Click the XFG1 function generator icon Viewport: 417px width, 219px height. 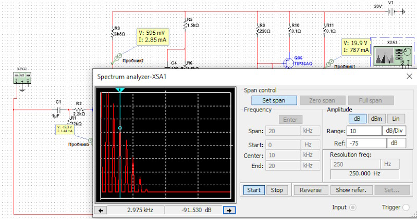coord(22,78)
